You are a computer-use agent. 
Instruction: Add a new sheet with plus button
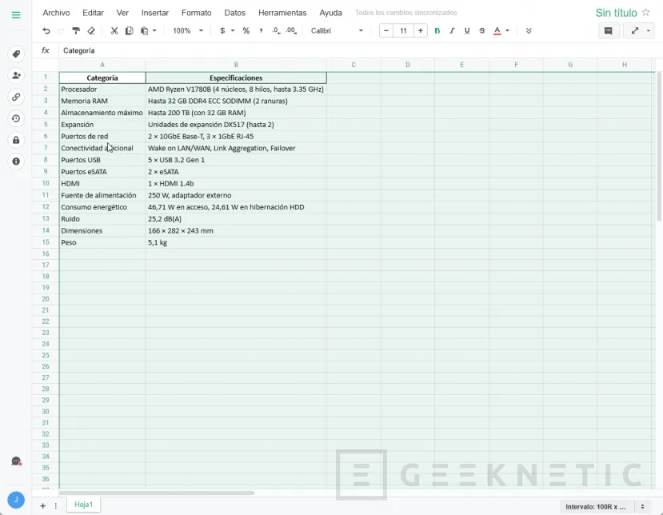[x=43, y=505]
